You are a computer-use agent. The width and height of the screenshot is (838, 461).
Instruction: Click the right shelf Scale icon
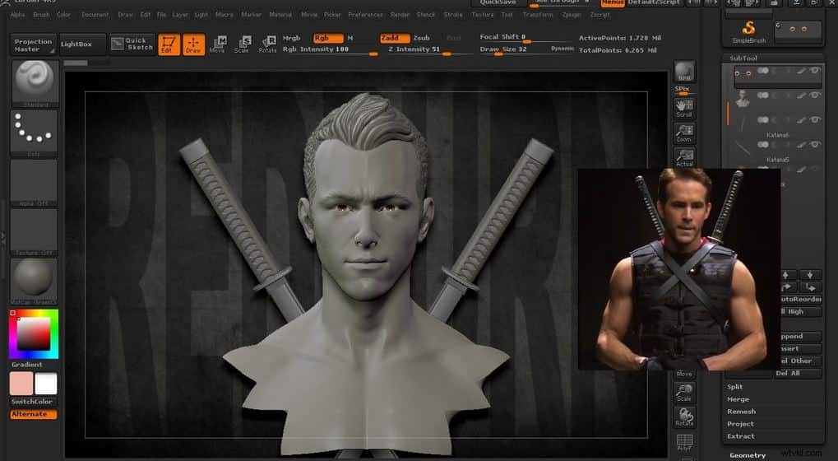tap(684, 393)
